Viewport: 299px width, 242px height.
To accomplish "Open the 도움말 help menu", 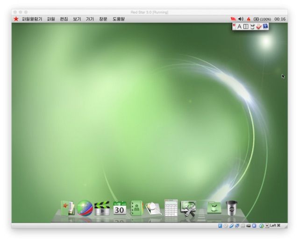I will point(118,19).
